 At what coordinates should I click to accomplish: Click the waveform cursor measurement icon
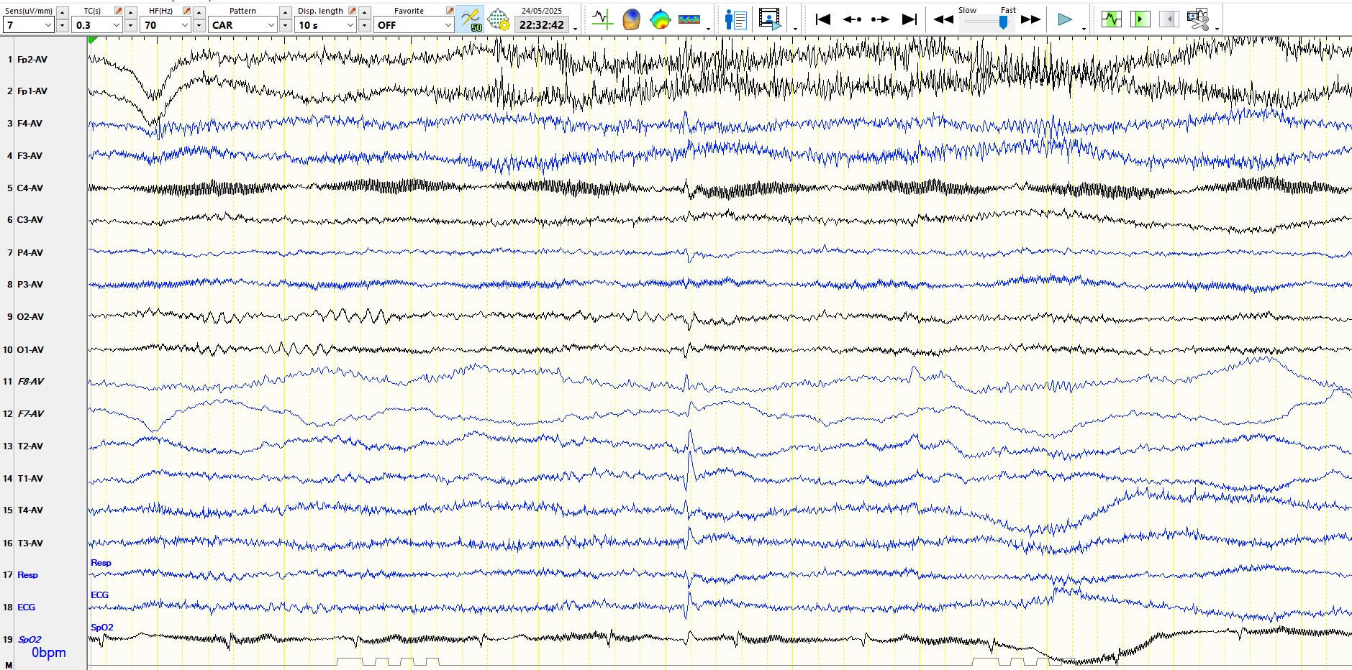pos(602,19)
